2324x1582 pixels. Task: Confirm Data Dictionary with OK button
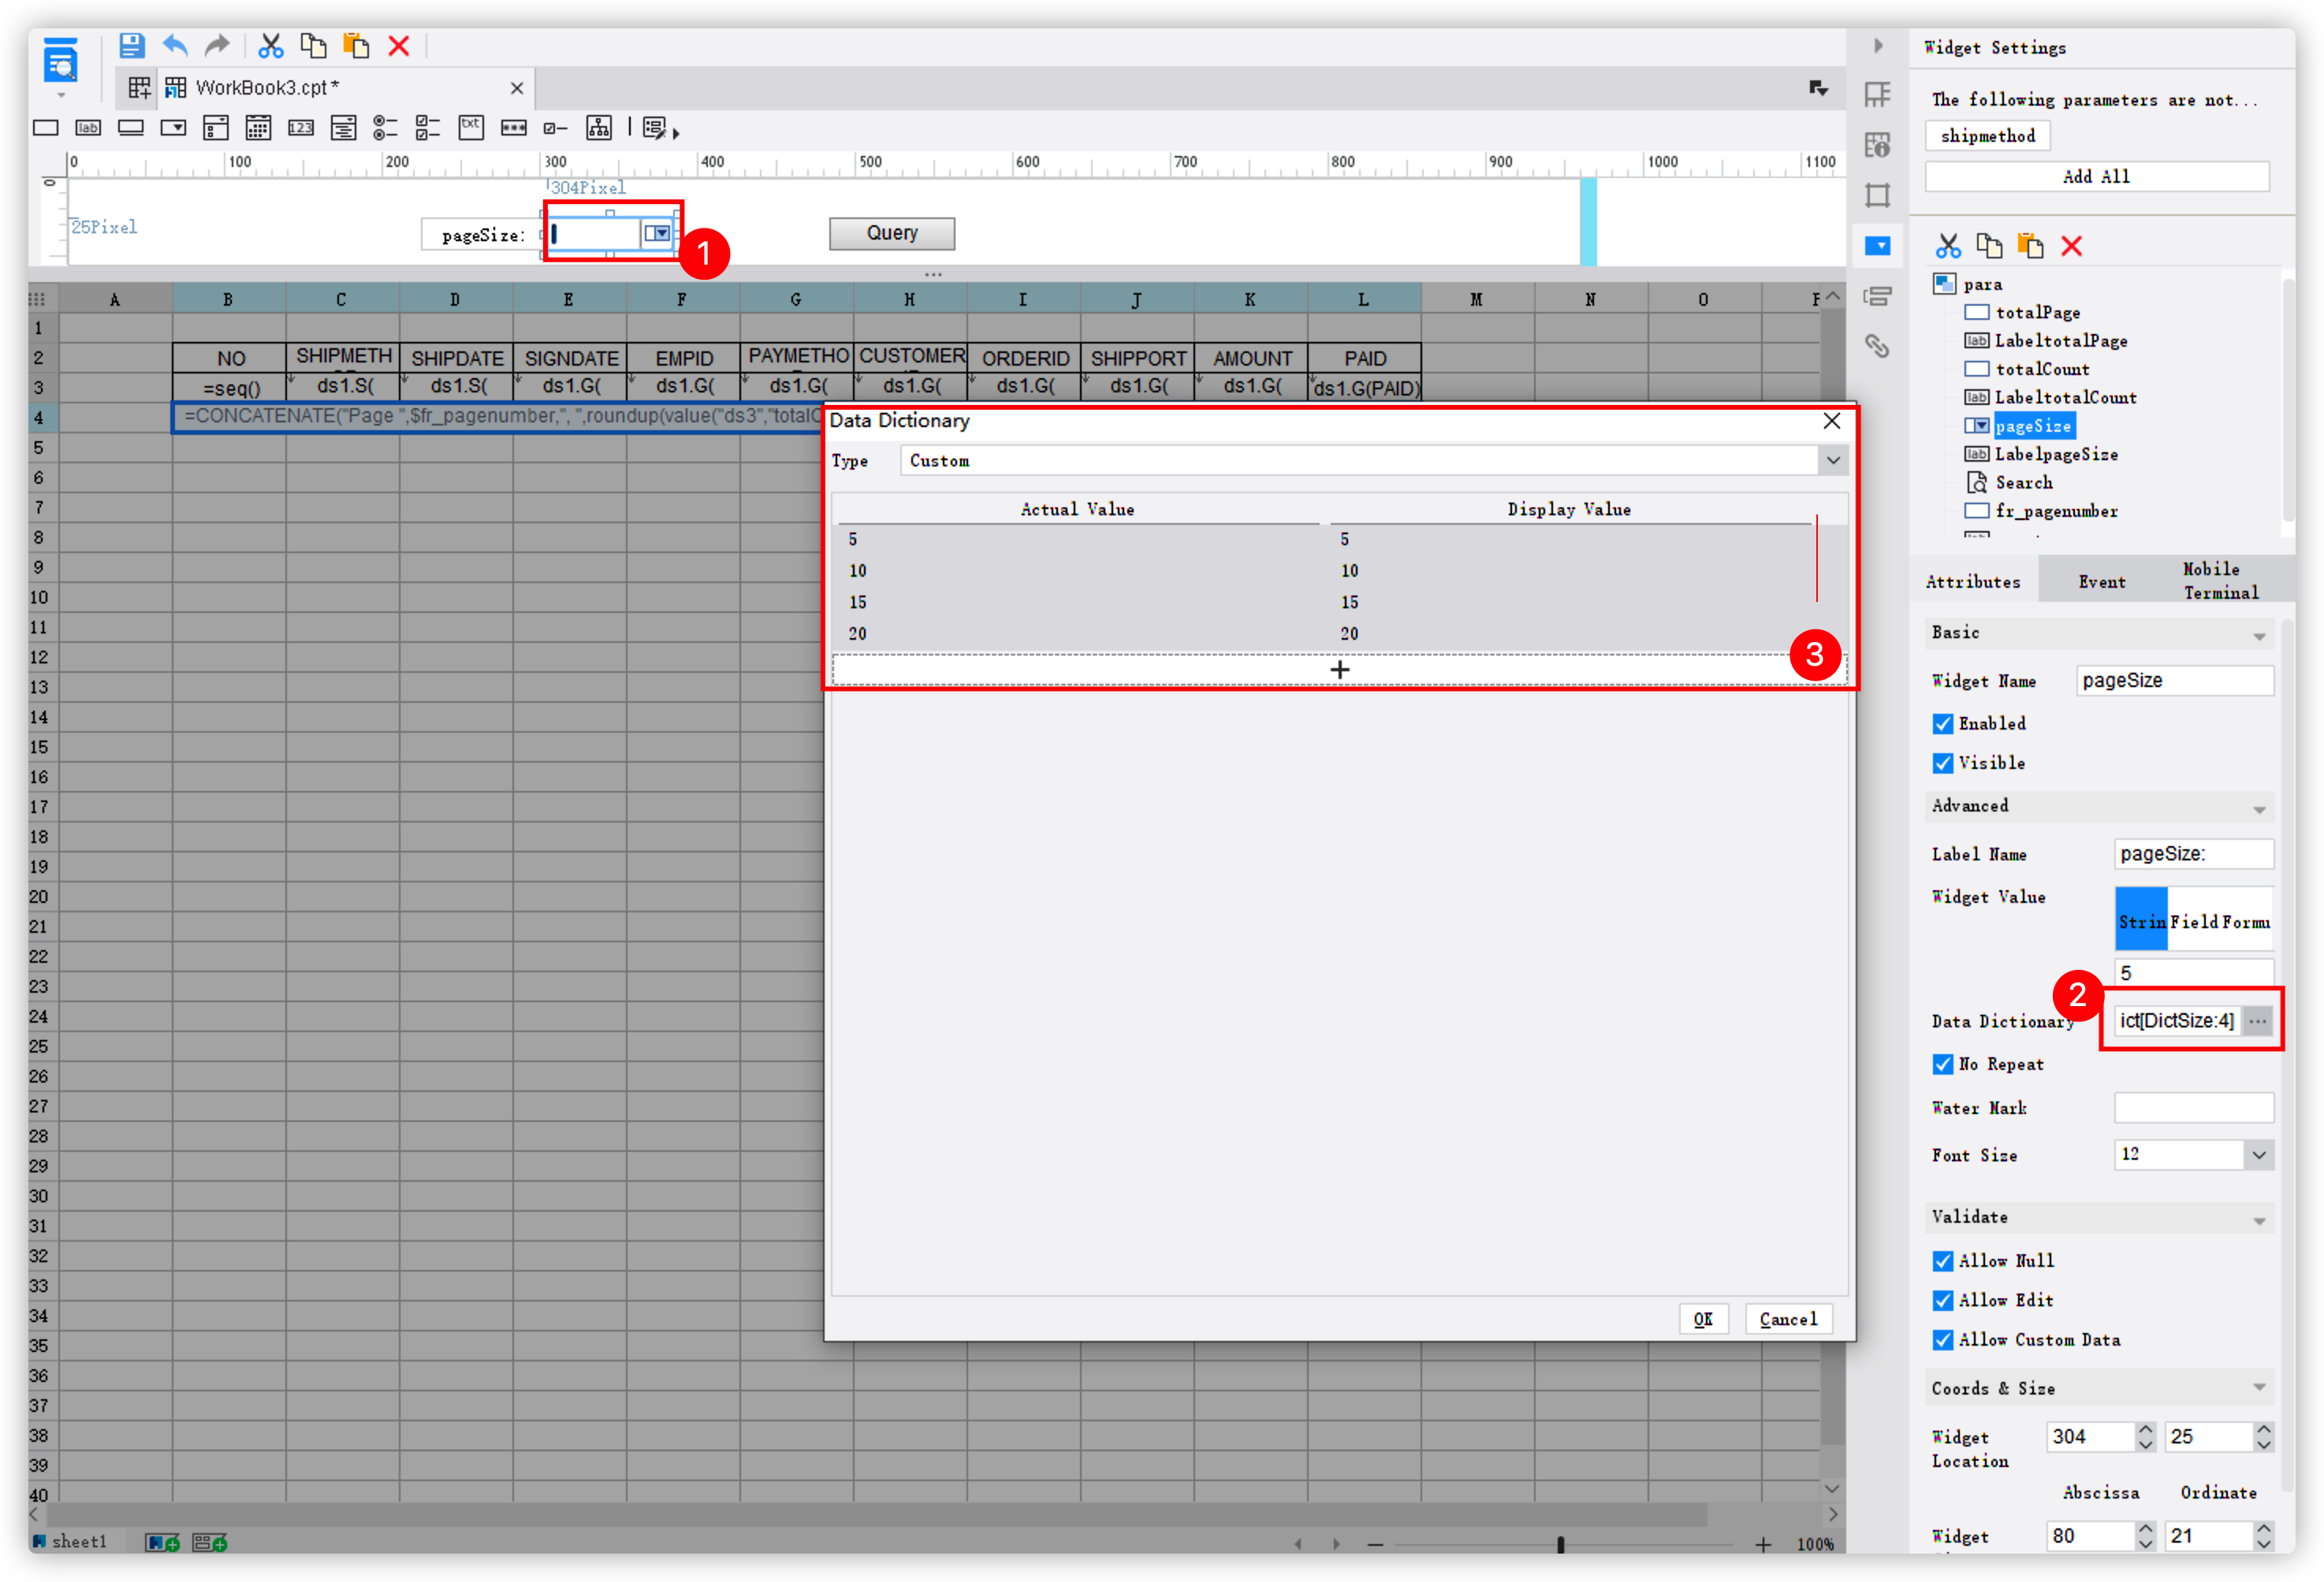coord(1704,1318)
